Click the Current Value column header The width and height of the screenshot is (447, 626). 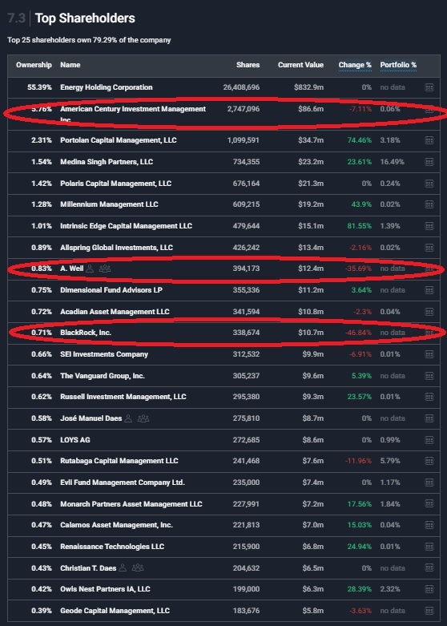tap(301, 65)
